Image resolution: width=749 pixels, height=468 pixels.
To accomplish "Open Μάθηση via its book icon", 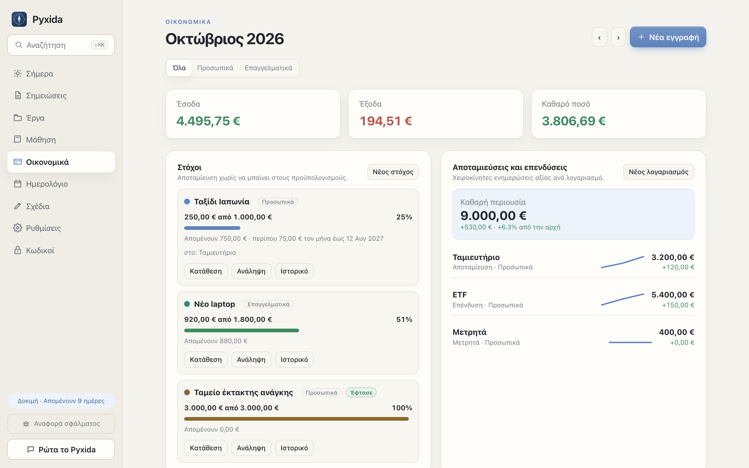I will [18, 140].
